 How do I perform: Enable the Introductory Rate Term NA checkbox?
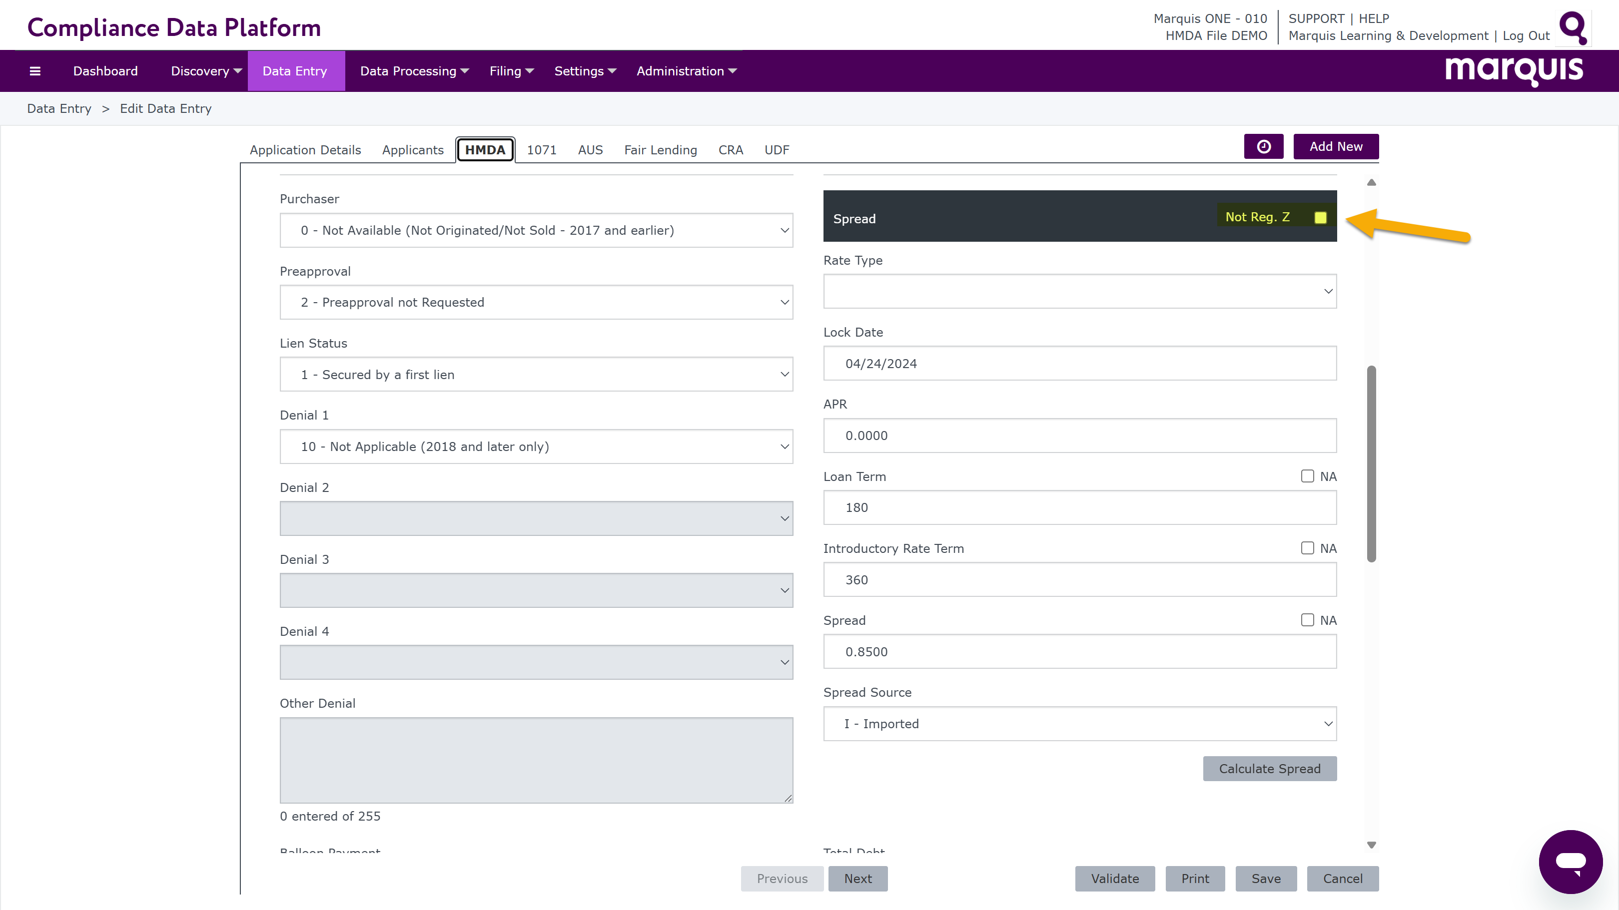pos(1307,548)
